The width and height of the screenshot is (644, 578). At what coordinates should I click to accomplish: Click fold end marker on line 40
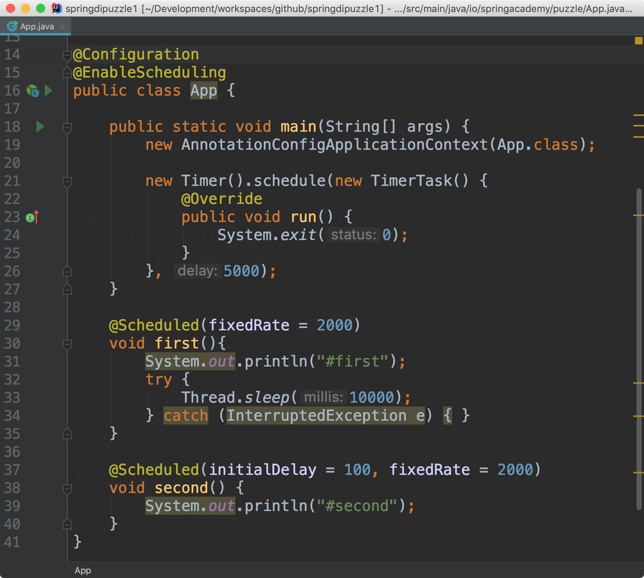67,524
